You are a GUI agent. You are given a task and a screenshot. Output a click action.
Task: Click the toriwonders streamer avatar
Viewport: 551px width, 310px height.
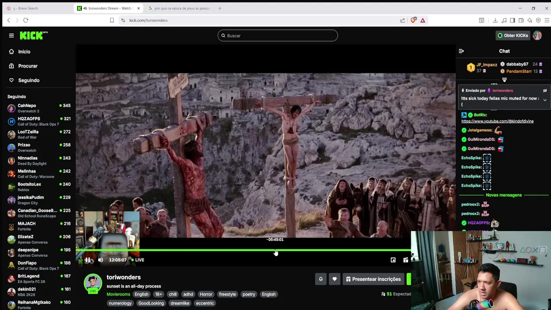click(93, 283)
